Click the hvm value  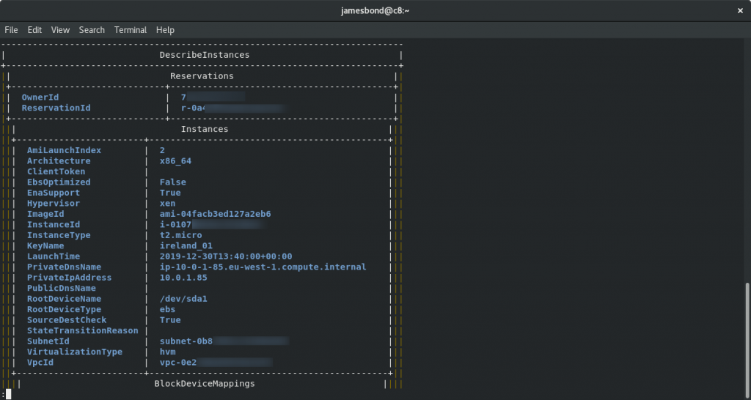click(168, 352)
